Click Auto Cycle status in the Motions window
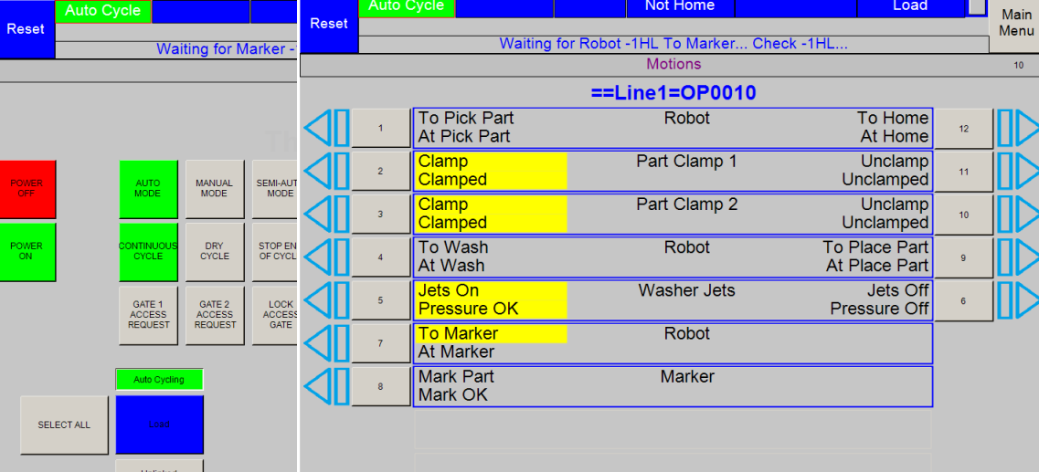This screenshot has width=1039, height=472. click(x=407, y=6)
